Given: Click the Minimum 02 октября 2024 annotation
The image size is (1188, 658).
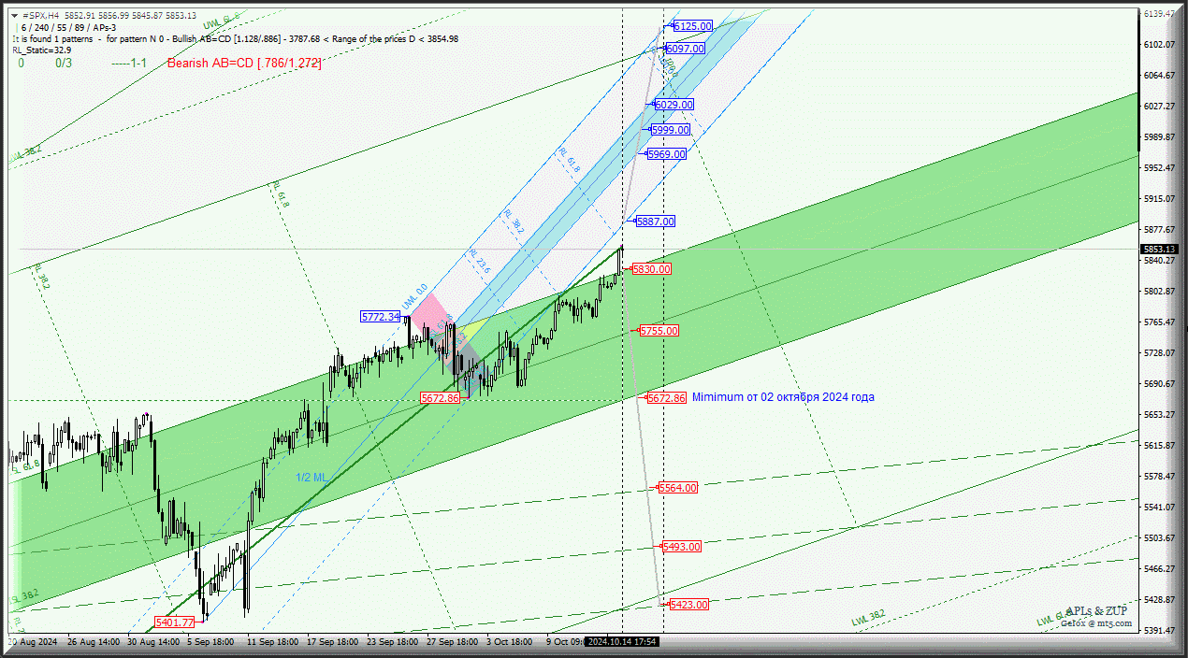Looking at the screenshot, I should coord(783,397).
